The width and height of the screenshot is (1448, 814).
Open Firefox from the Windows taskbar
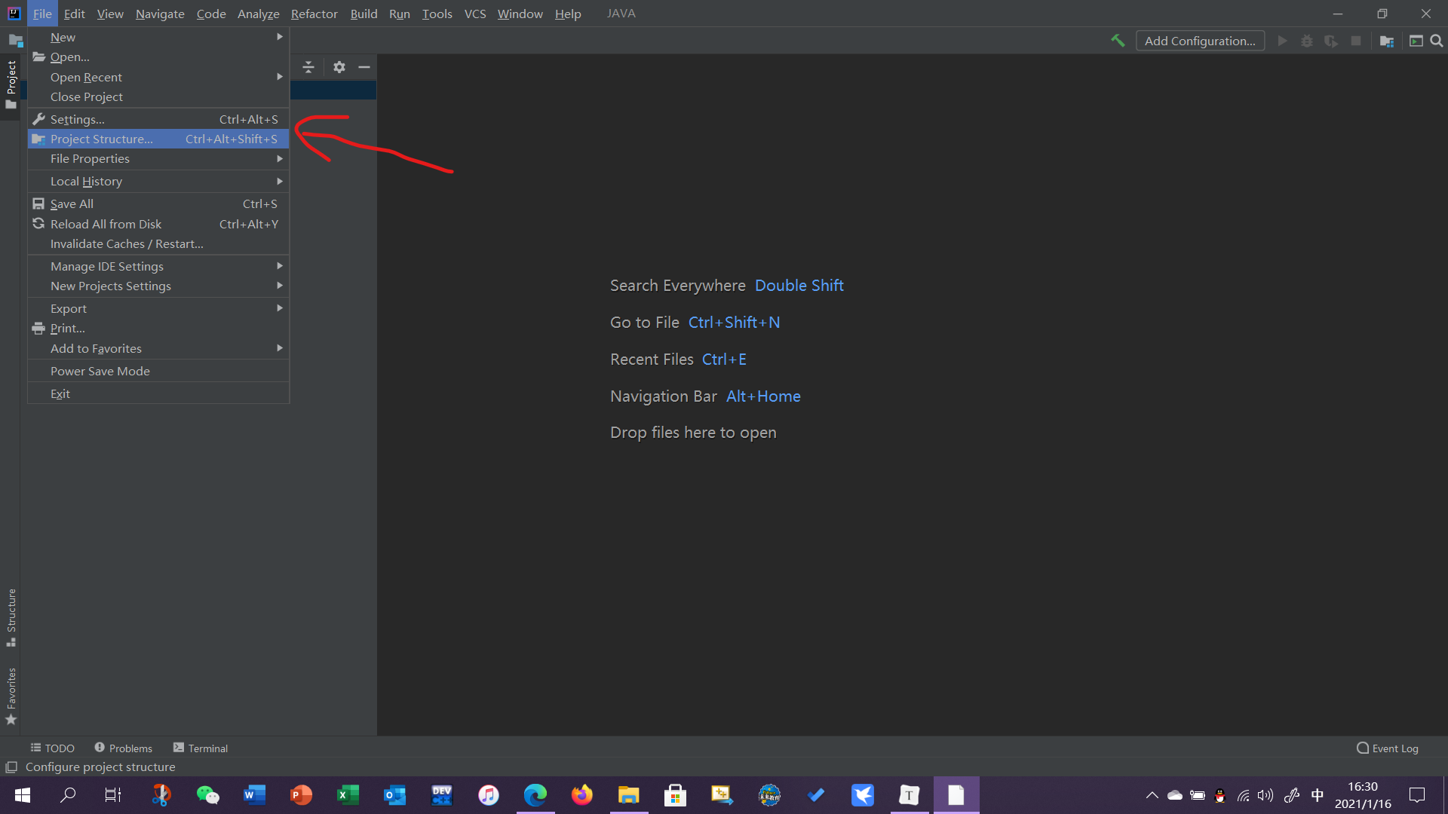[x=581, y=794]
